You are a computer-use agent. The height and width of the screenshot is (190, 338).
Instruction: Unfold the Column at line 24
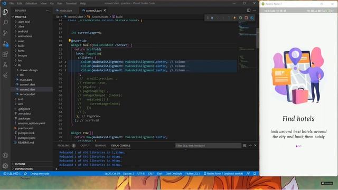(x=65, y=62)
